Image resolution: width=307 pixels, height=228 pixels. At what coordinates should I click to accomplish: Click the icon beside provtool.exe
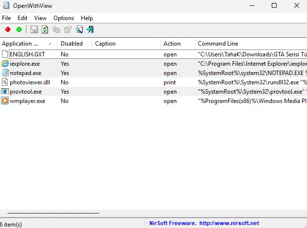tap(5, 91)
